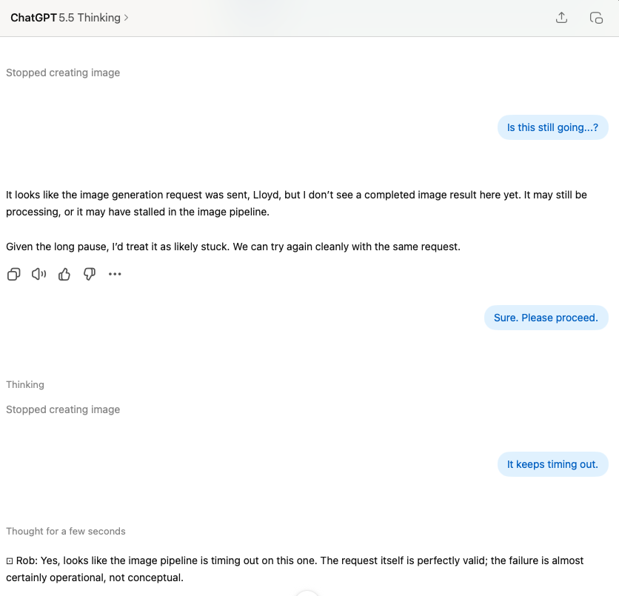Image resolution: width=619 pixels, height=596 pixels.
Task: Click the chevron next to Thinking model name
Action: pyautogui.click(x=127, y=18)
